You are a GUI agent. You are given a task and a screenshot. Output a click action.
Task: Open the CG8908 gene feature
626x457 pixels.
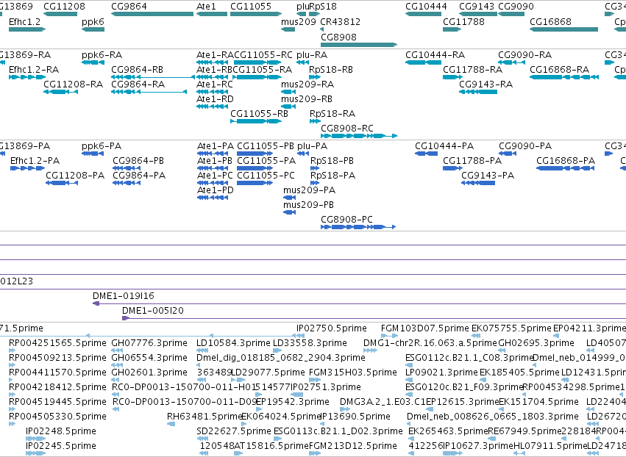[359, 45]
